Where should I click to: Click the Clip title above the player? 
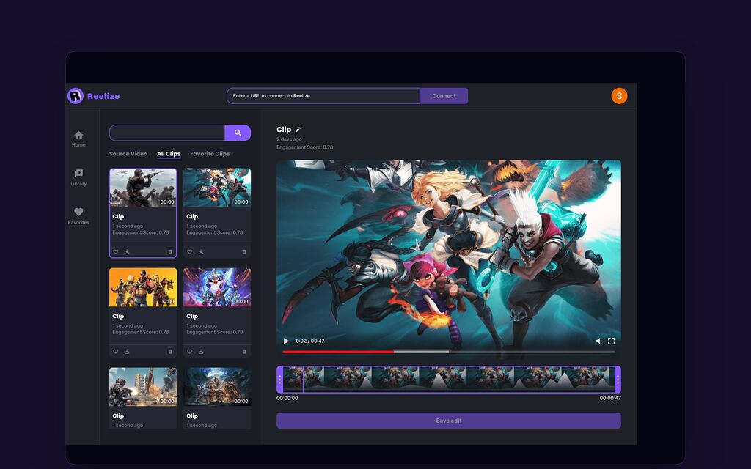point(284,130)
